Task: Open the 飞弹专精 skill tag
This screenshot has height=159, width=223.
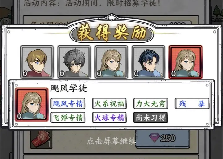Action: tap(68, 118)
